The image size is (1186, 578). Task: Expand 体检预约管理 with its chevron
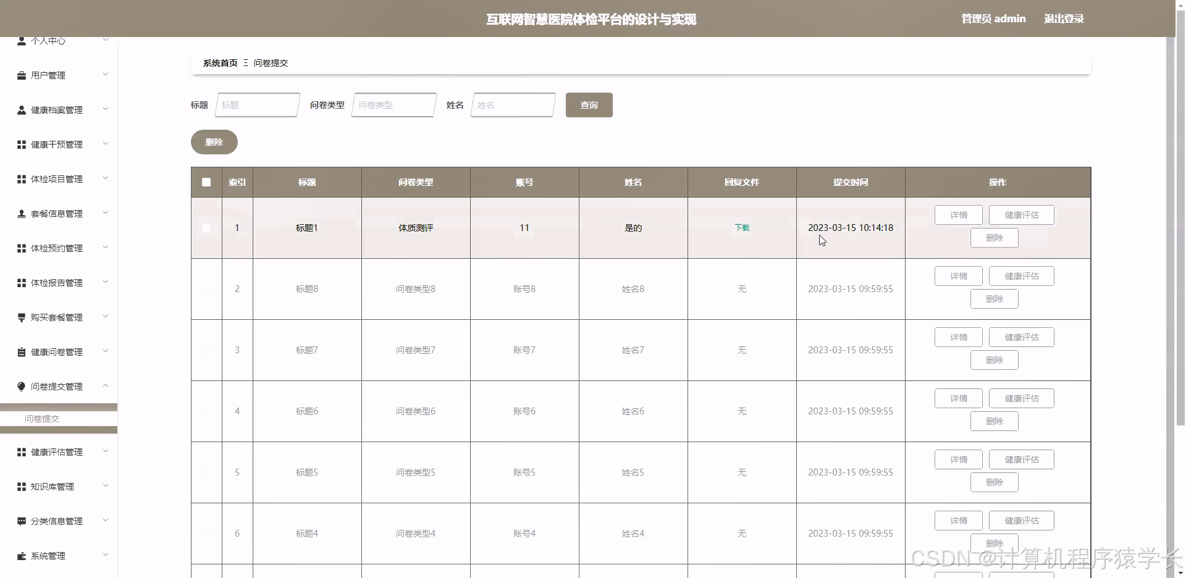(x=106, y=248)
